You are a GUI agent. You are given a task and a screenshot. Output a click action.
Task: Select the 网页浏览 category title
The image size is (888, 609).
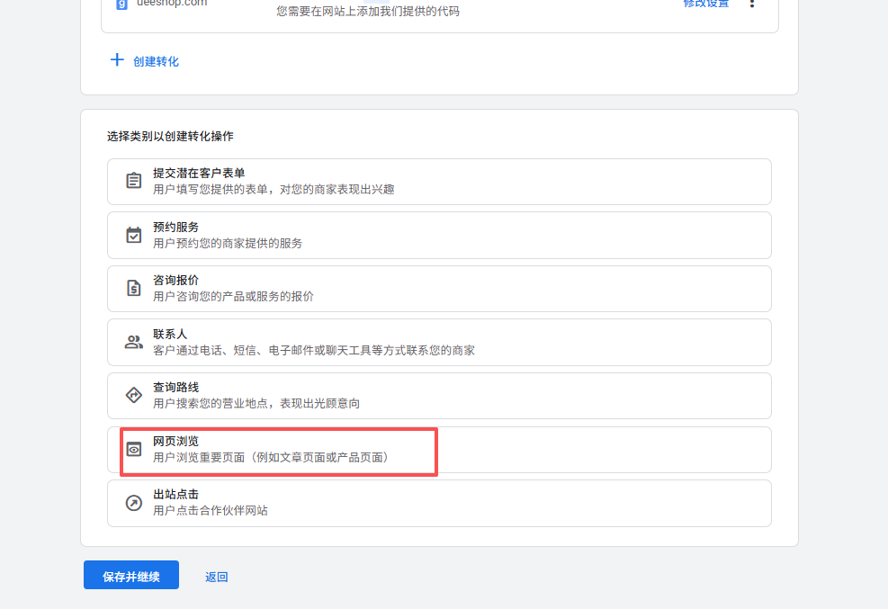[176, 441]
